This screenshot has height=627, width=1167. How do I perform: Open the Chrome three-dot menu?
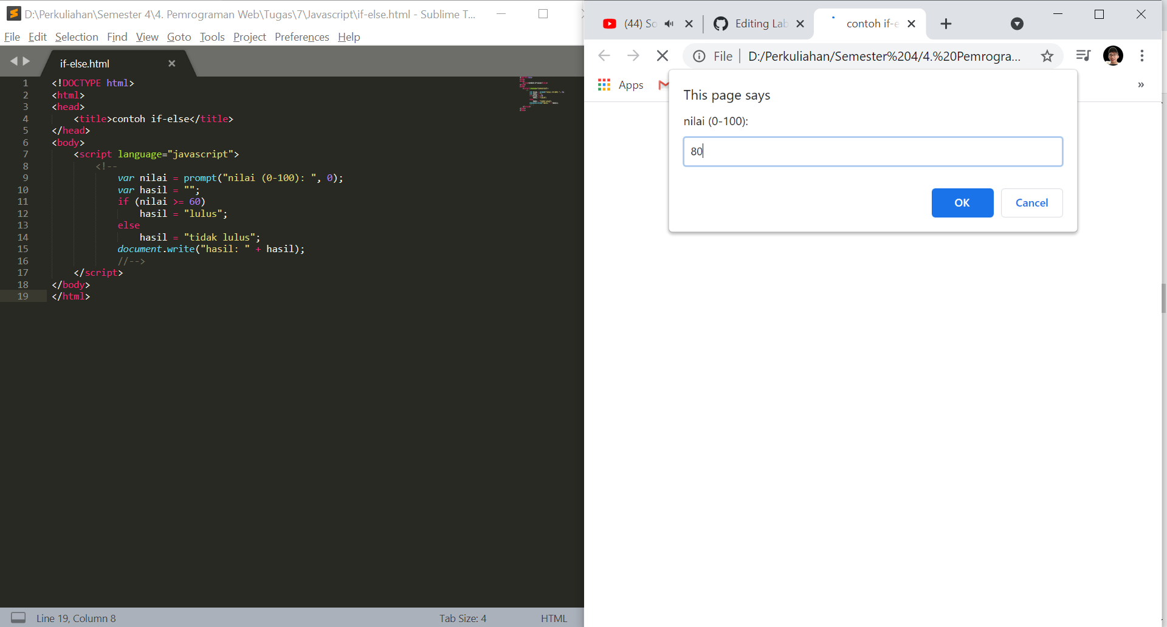click(x=1142, y=56)
